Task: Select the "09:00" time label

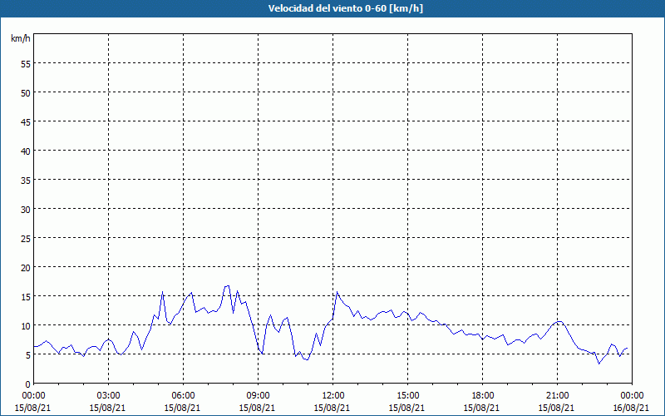Action: (258, 396)
